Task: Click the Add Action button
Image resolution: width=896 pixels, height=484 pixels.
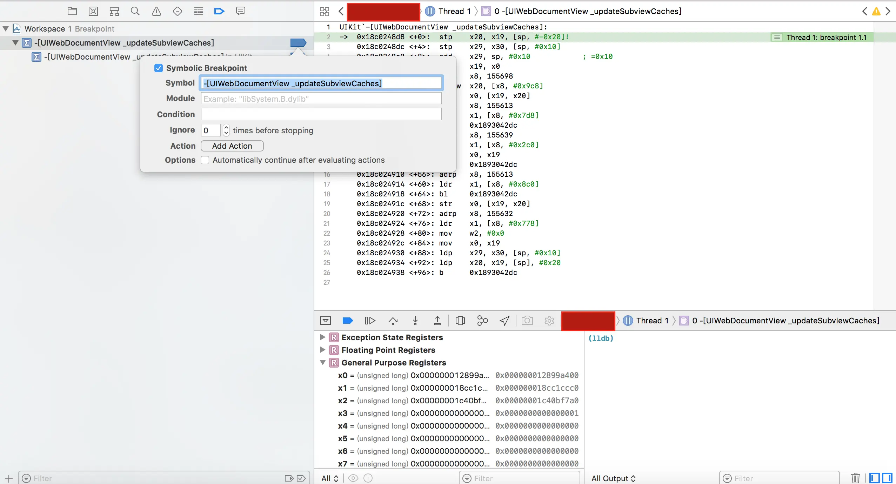Action: pos(232,146)
